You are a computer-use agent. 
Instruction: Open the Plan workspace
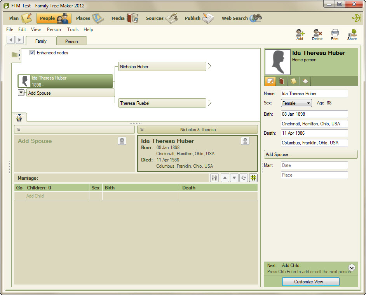point(20,18)
